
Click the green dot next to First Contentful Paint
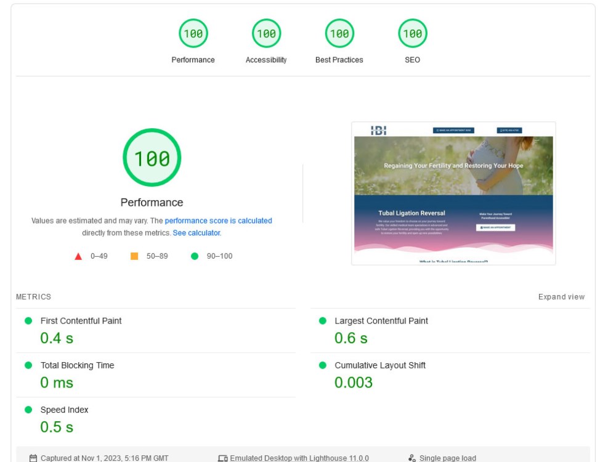[x=28, y=321]
